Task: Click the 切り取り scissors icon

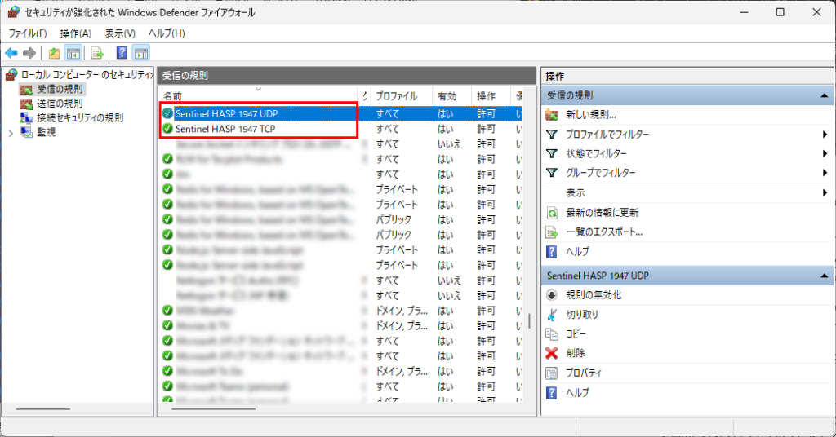Action: click(552, 315)
